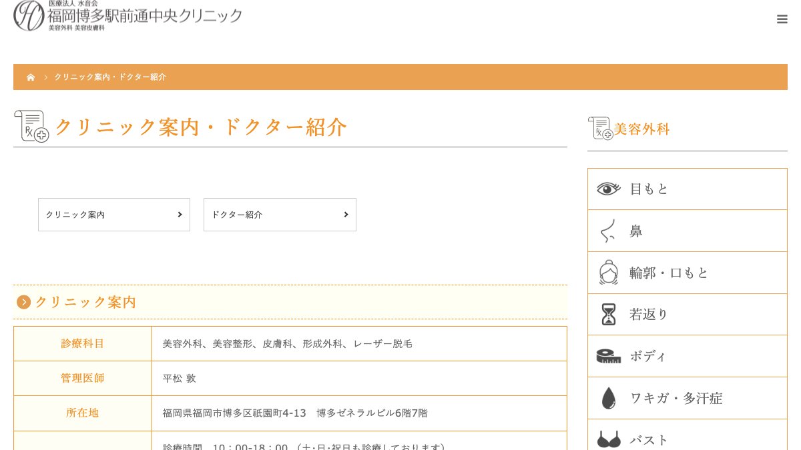The image size is (801, 450).
Task: Open the hamburger menu icon
Action: point(782,19)
